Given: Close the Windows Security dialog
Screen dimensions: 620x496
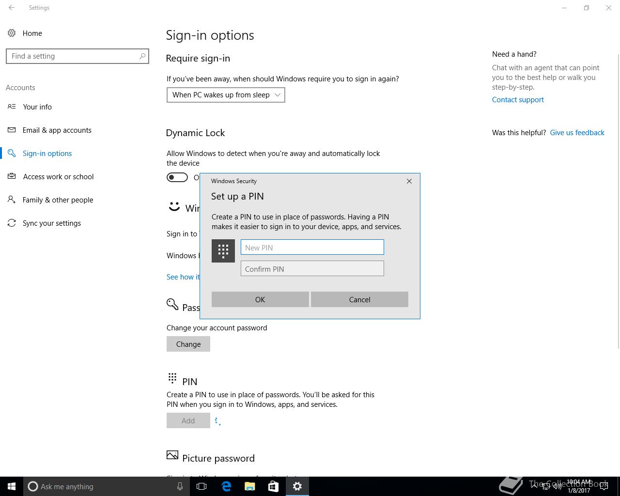Looking at the screenshot, I should click(409, 181).
